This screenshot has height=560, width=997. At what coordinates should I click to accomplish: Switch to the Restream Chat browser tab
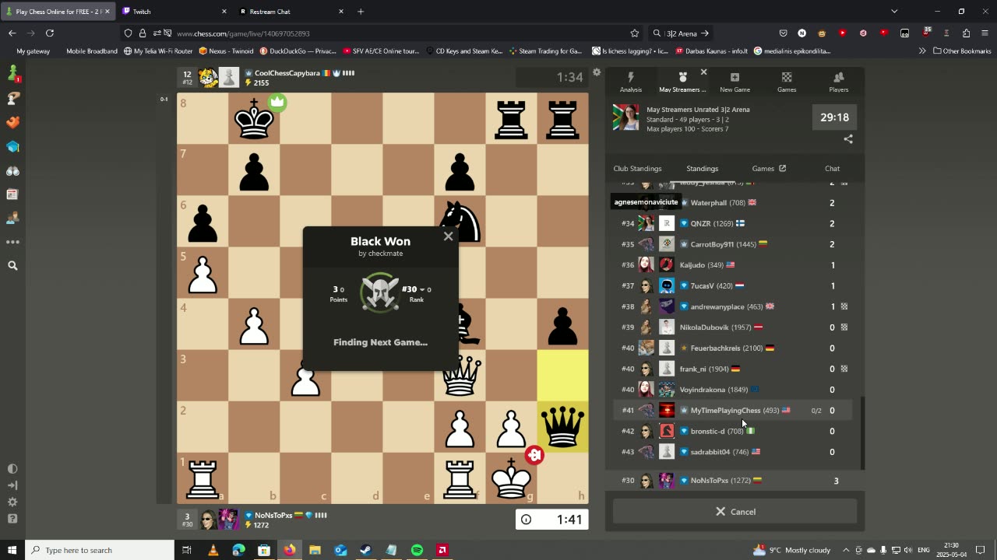pyautogui.click(x=291, y=12)
